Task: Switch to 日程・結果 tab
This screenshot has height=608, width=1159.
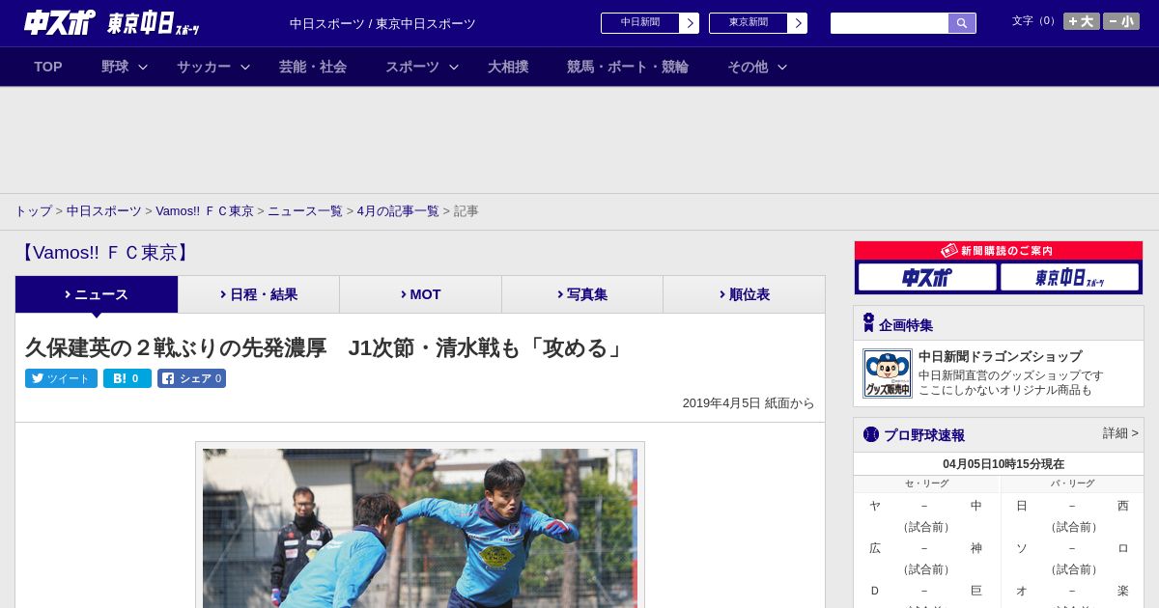Action: point(259,294)
